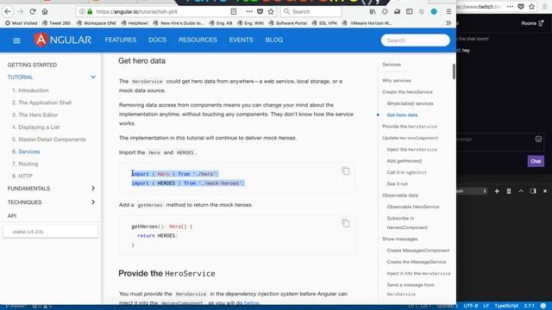This screenshot has width=552, height=310.
Task: Open Angular logo home link
Action: click(x=63, y=40)
